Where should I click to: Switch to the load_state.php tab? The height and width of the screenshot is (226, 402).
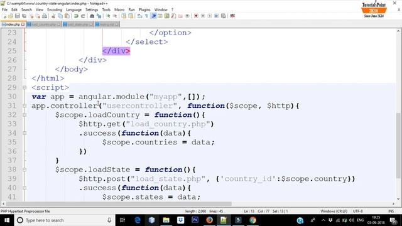(x=78, y=24)
